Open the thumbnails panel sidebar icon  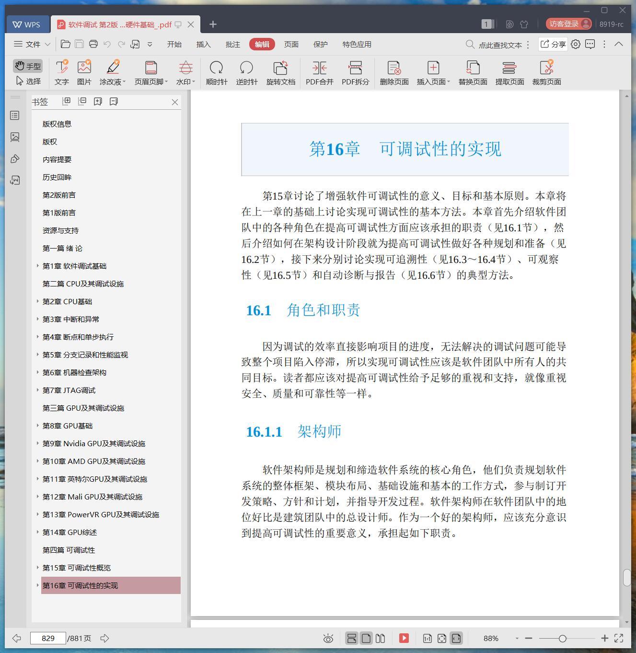[15, 137]
